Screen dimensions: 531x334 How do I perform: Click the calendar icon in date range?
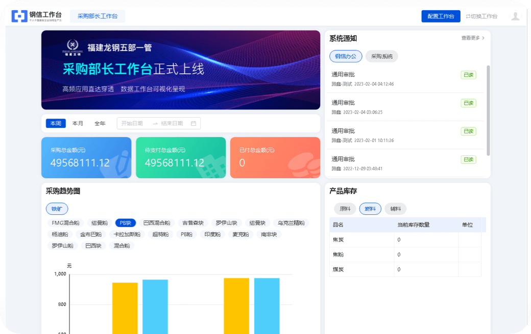194,123
